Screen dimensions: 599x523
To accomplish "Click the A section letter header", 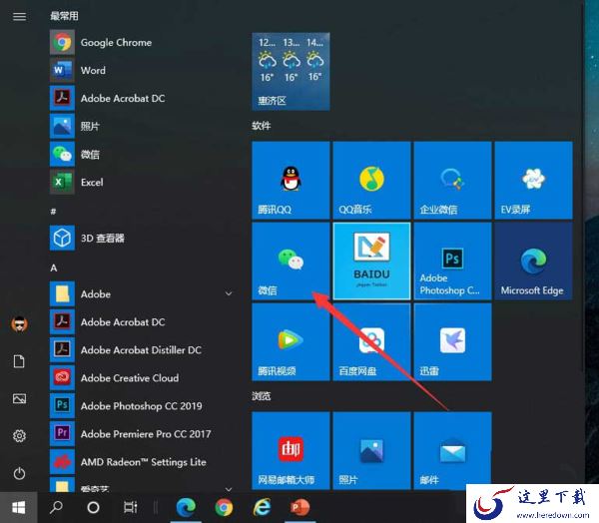I will [x=54, y=268].
